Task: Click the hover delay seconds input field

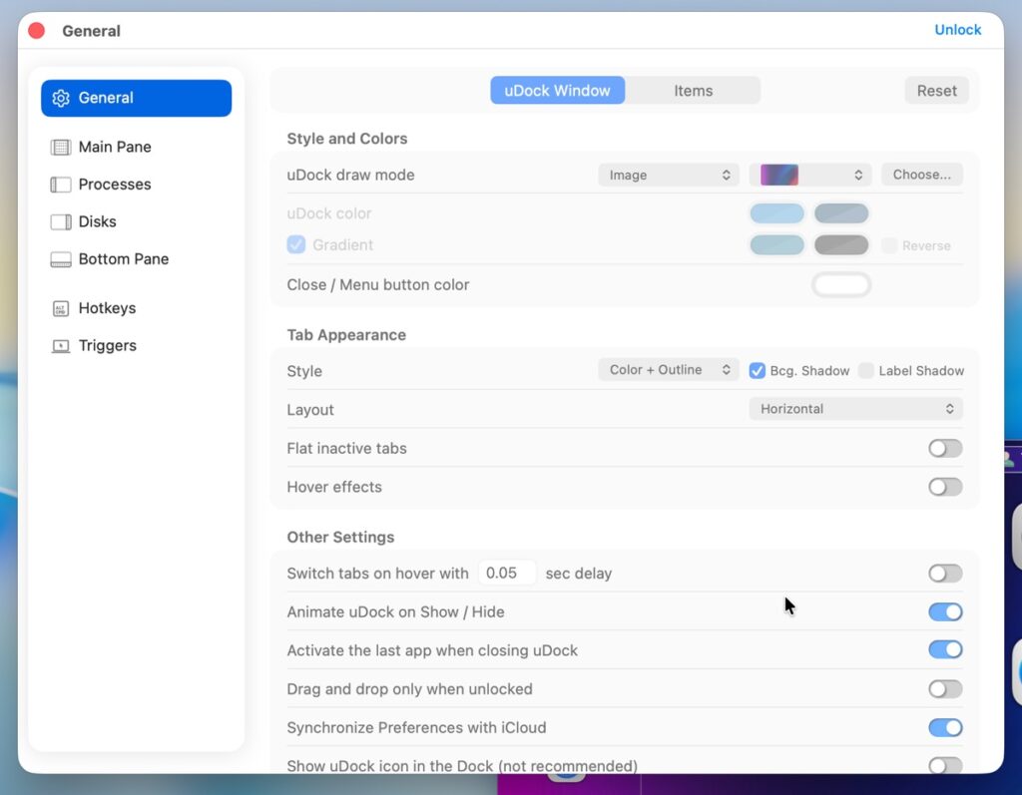Action: point(507,574)
